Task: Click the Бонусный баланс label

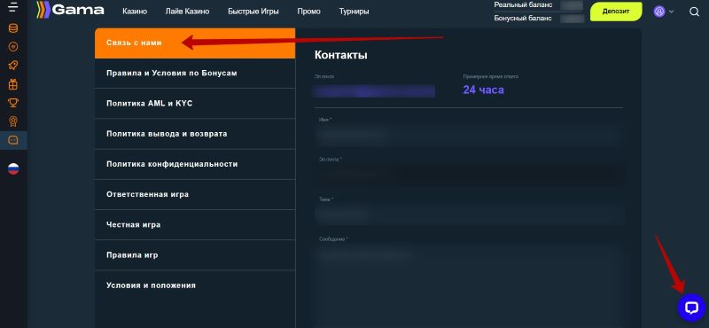Action: coord(523,19)
